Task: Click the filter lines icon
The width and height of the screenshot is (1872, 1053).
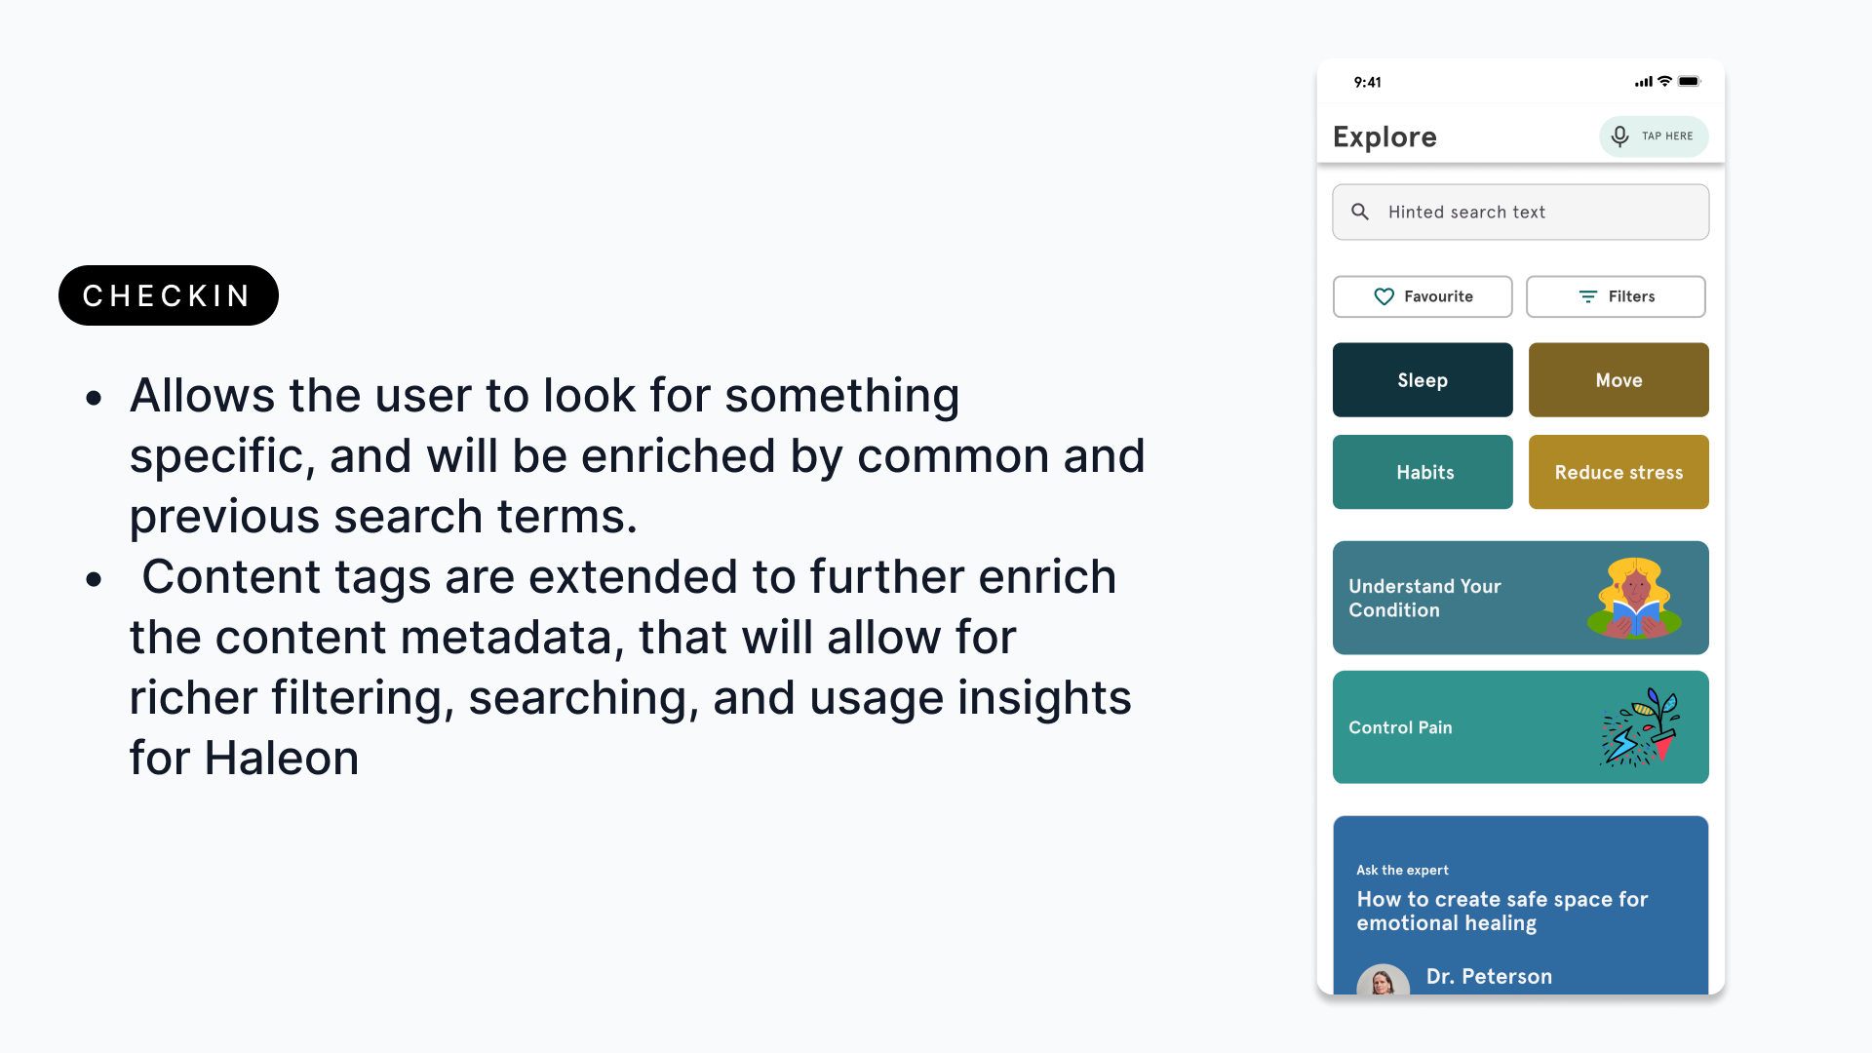Action: tap(1588, 296)
